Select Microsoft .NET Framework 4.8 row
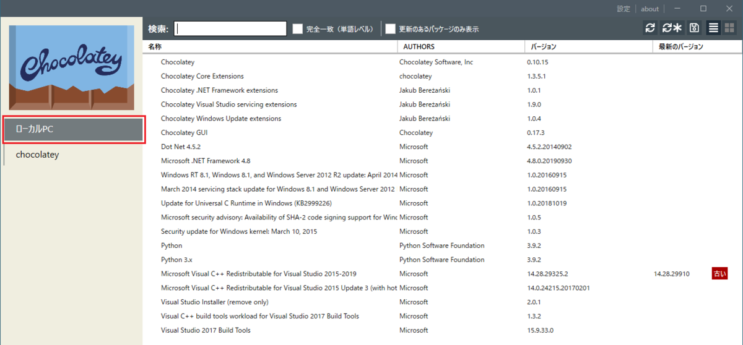 (443, 161)
